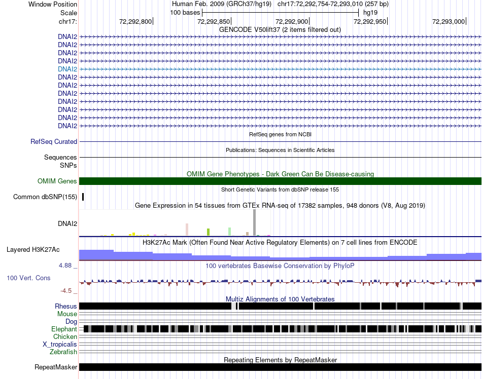Click the black RepeatMasker element bar
482x379 pixels.
280,367
